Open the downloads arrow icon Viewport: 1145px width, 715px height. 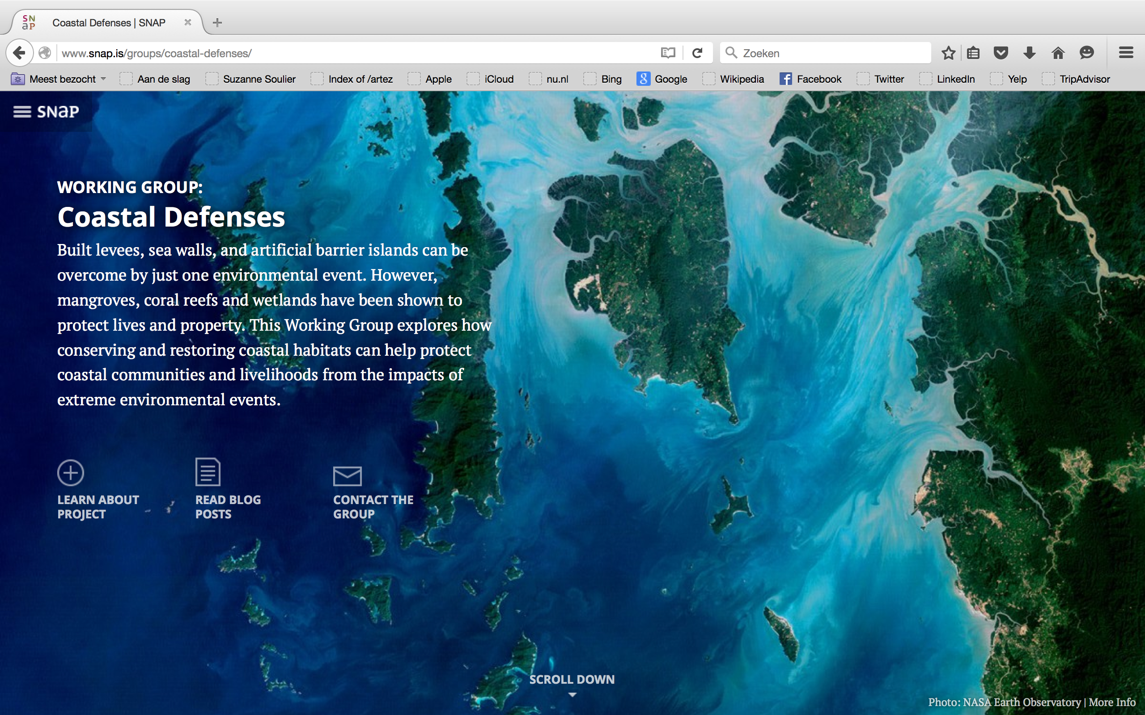point(1030,53)
